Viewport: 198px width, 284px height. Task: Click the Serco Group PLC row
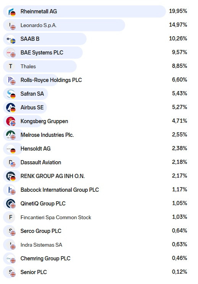click(95, 231)
